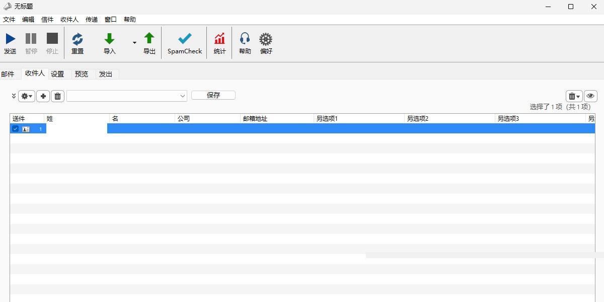Image resolution: width=604 pixels, height=302 pixels.
Task: Add a new recipient with the plus icon
Action: [43, 96]
